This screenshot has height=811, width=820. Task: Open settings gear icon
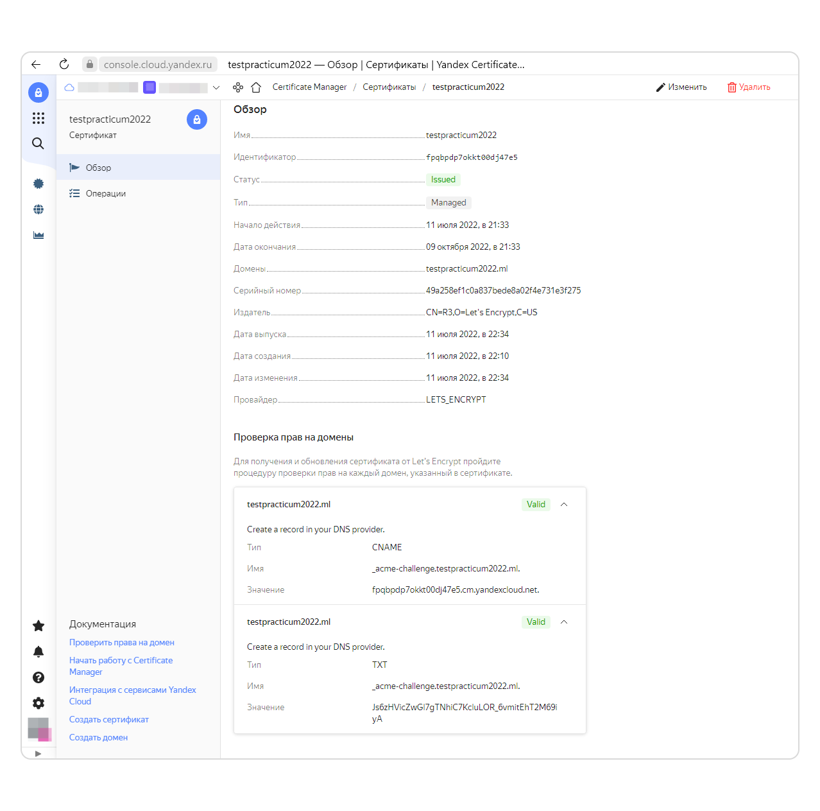point(38,703)
